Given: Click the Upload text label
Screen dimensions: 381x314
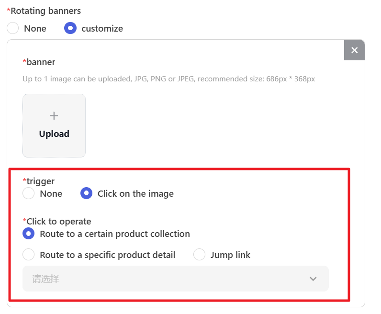Looking at the screenshot, I should 54,134.
